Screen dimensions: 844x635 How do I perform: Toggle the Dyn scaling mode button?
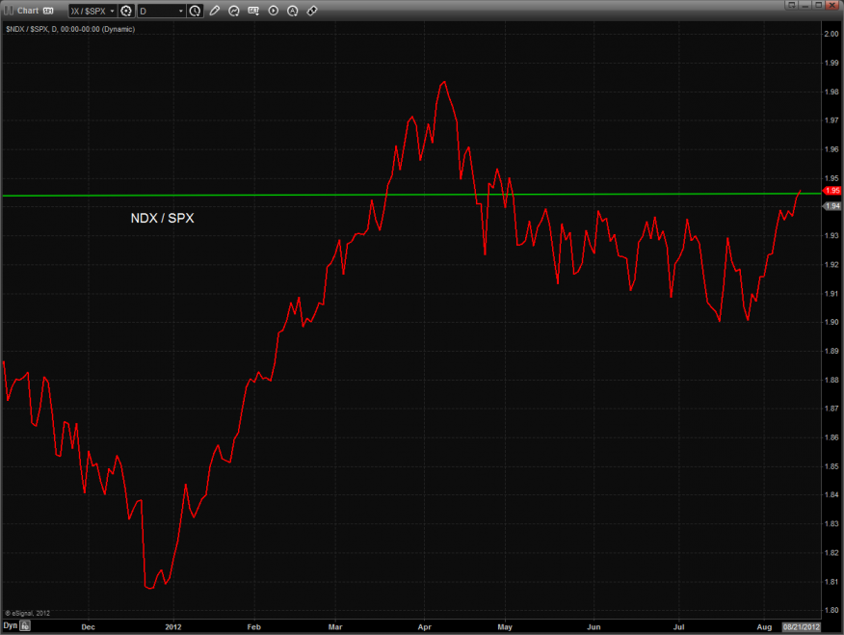pyautogui.click(x=11, y=625)
